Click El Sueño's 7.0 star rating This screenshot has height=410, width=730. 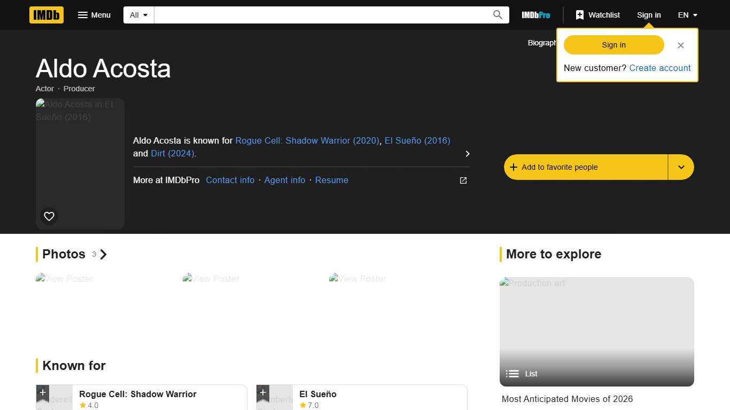pos(309,405)
